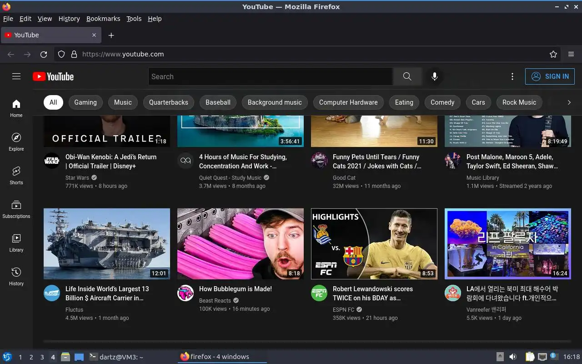Reload the page in Firefox

(x=44, y=54)
